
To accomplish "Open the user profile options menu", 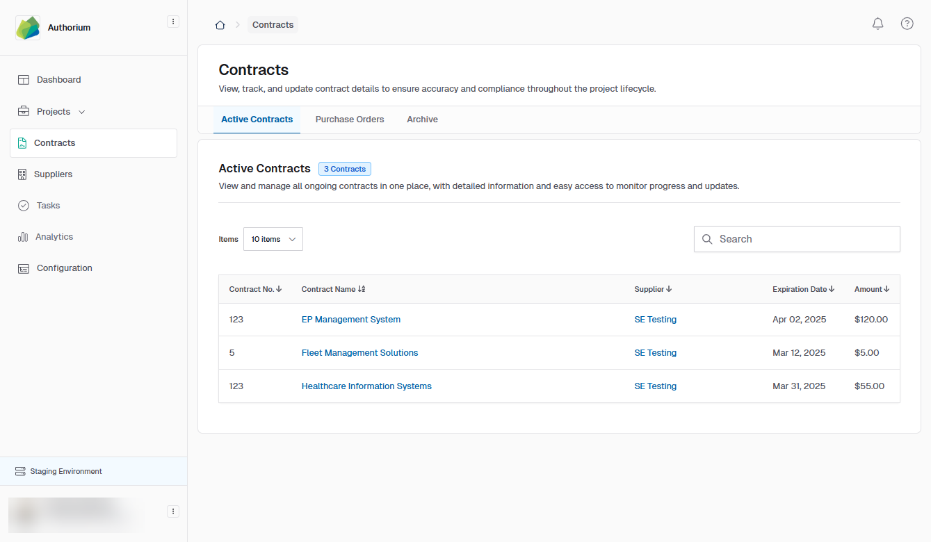I will pos(173,511).
